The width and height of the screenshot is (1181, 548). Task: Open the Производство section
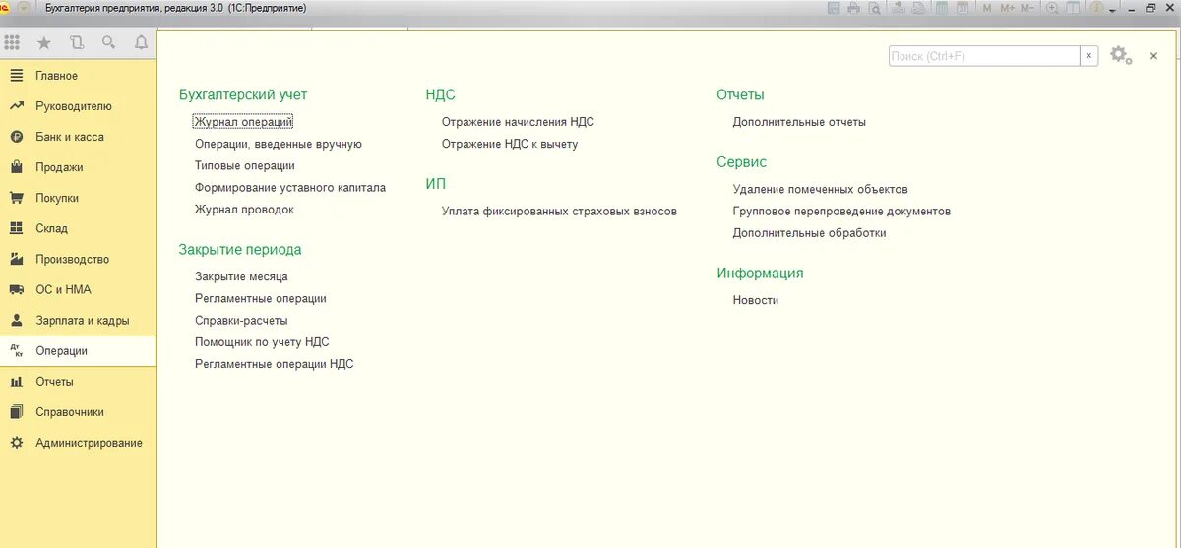click(78, 259)
